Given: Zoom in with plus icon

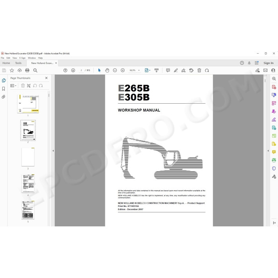Looking at the screenshot, I should (123, 70).
